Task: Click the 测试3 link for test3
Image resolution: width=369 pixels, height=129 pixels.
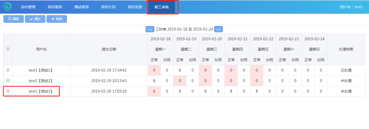Action: (46, 91)
